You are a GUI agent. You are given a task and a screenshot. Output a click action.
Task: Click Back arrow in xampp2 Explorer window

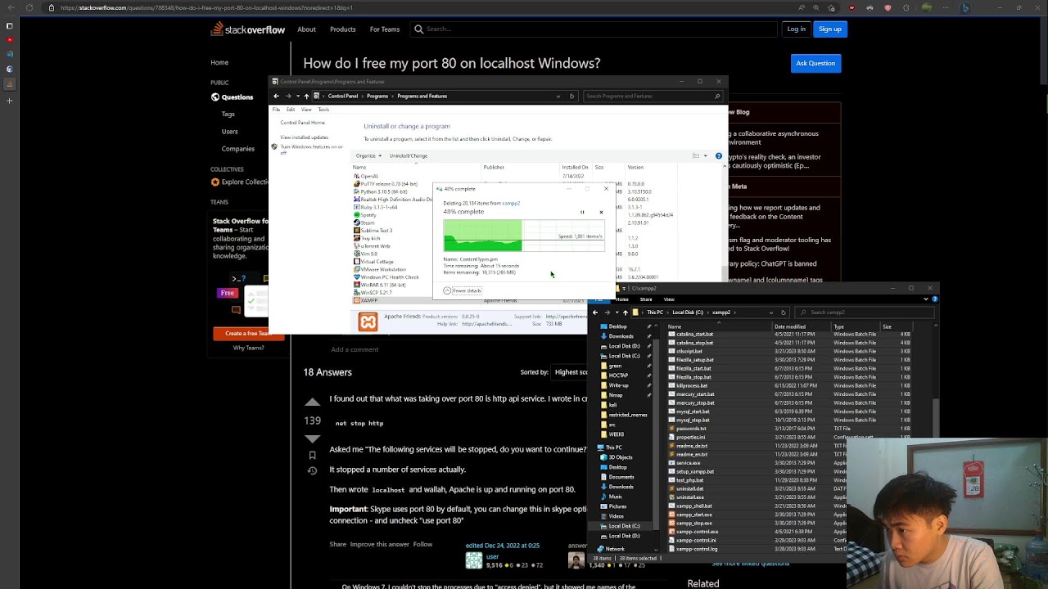point(595,312)
